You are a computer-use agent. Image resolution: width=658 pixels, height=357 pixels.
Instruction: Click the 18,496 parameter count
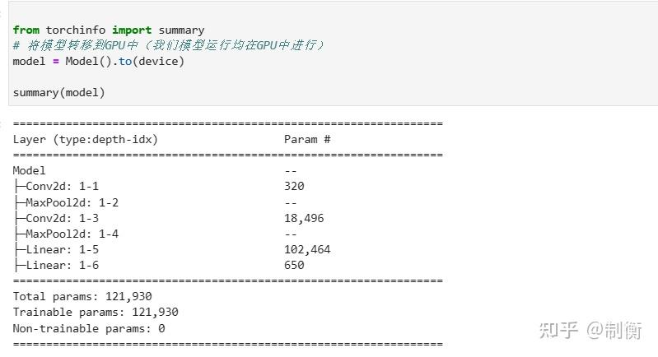click(x=304, y=218)
